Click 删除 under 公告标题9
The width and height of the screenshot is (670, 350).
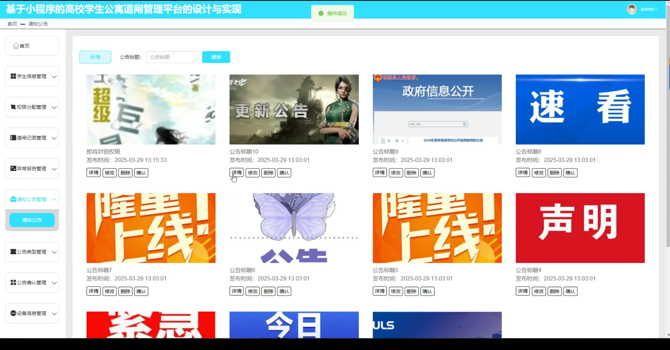[x=411, y=173]
